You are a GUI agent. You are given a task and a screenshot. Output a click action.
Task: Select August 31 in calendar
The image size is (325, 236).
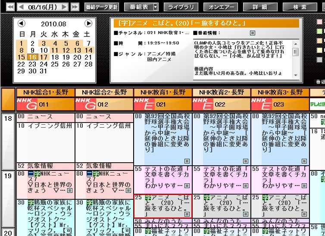[44, 71]
